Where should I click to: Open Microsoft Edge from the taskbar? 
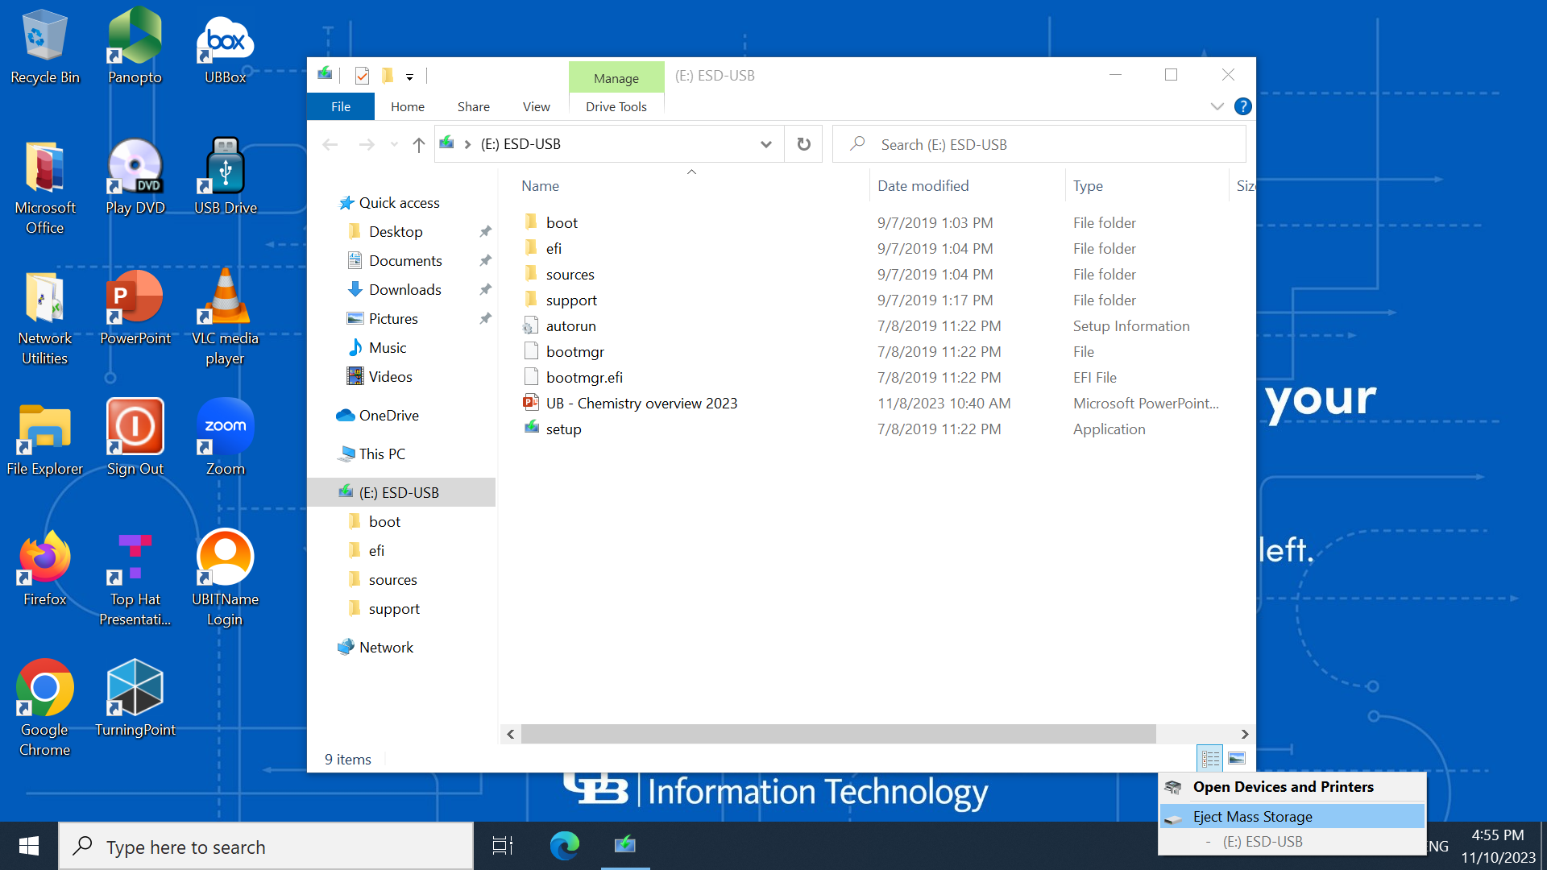tap(564, 846)
